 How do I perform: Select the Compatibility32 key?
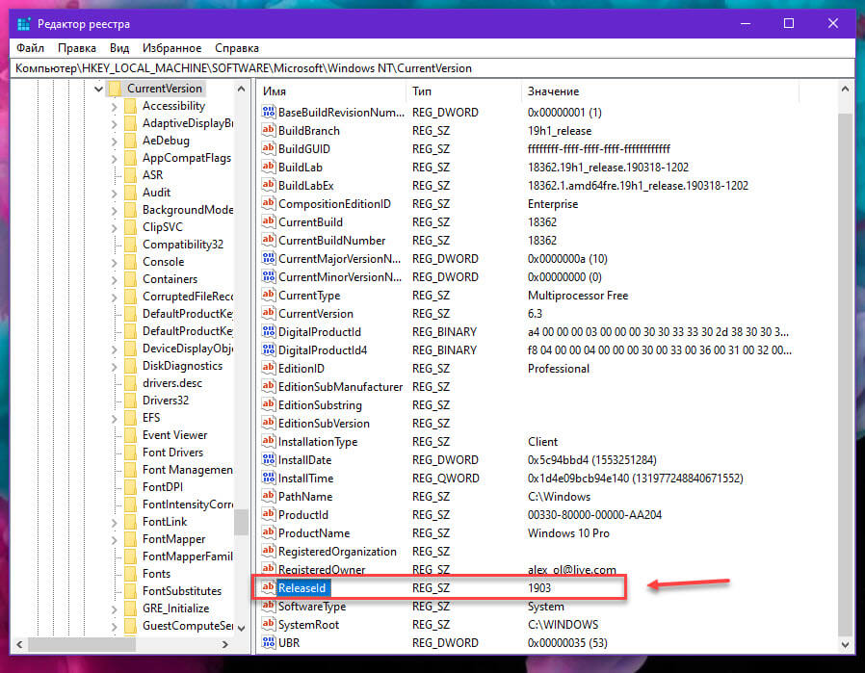(183, 245)
